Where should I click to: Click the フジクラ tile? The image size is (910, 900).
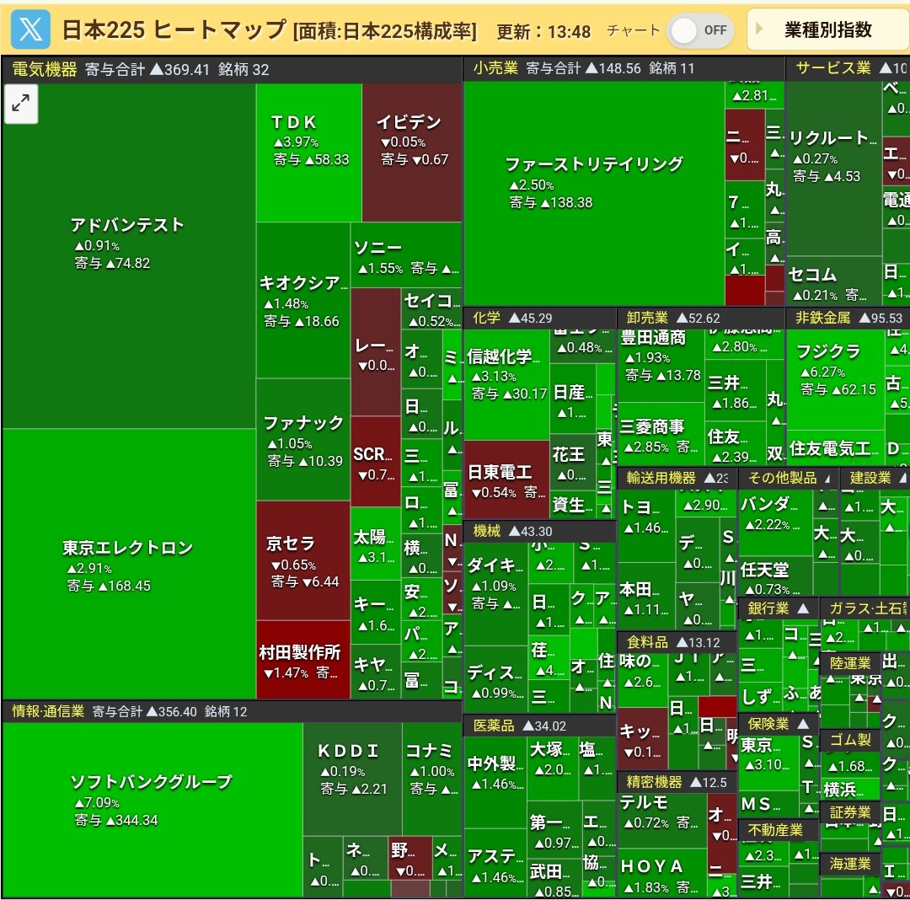point(835,380)
